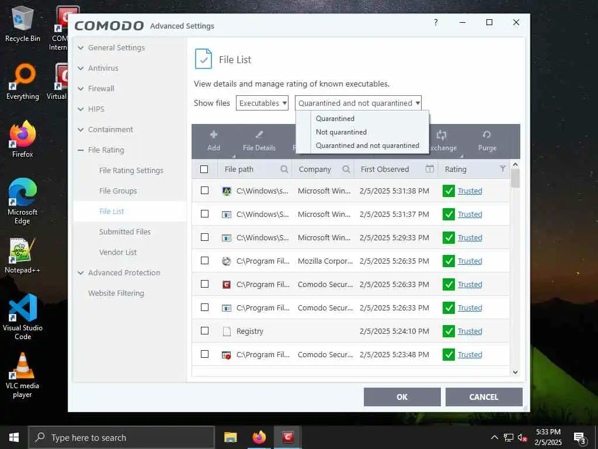Viewport: 598px width, 449px height.
Task: Click Trusted link for 5:31:37 PM row
Action: tap(470, 215)
